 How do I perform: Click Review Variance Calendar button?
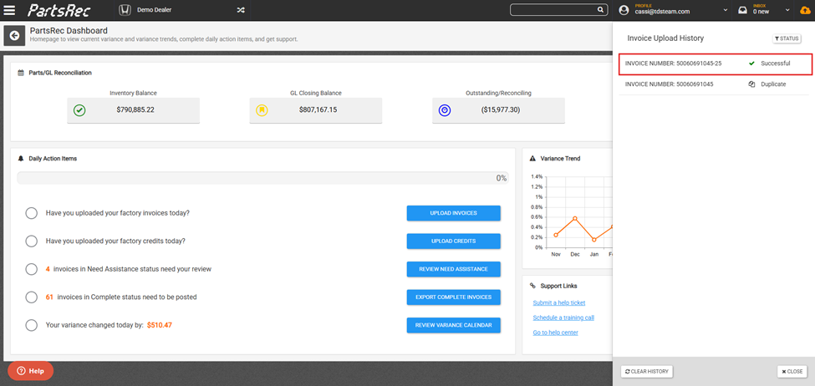click(x=453, y=325)
